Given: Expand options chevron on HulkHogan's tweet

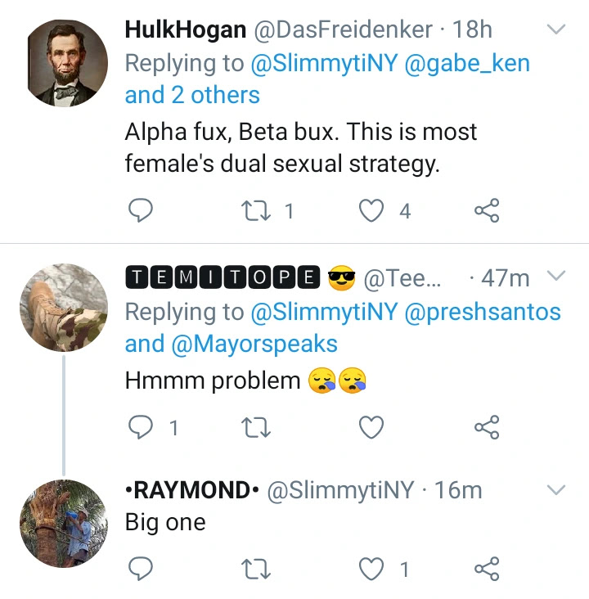Looking at the screenshot, I should coord(555,30).
